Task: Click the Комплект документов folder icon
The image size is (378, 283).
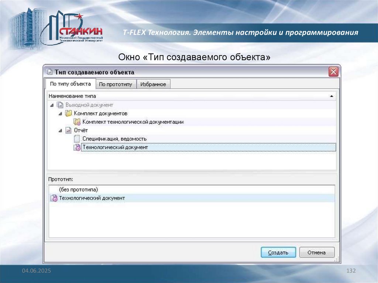Action: tap(68, 113)
